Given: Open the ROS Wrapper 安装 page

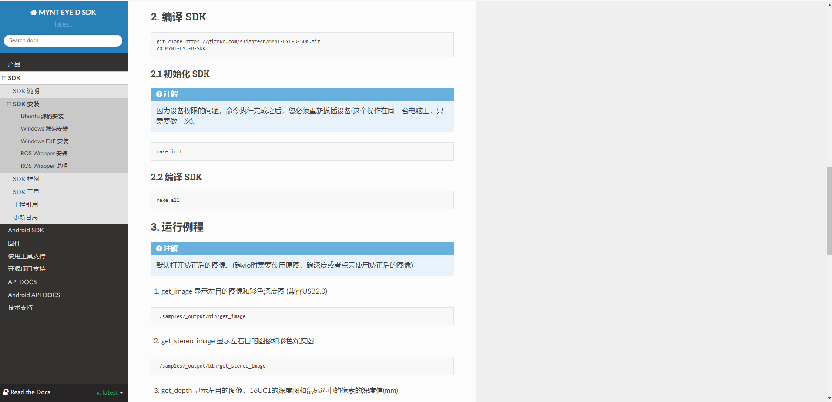Looking at the screenshot, I should (44, 153).
